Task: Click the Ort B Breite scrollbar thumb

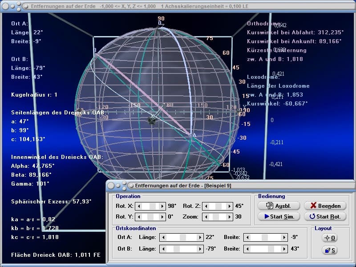Action: [271, 249]
